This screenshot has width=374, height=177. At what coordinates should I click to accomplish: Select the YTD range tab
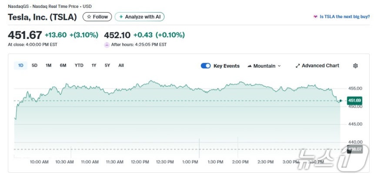[x=79, y=65]
